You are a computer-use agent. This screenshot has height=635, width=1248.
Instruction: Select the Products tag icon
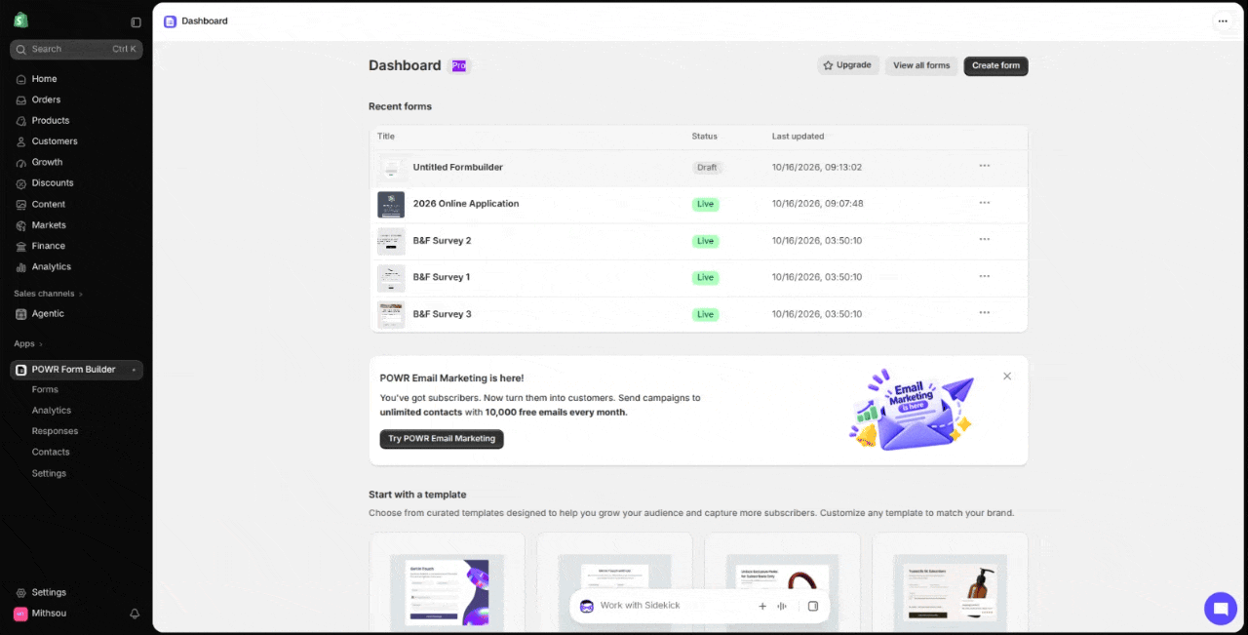(x=21, y=121)
